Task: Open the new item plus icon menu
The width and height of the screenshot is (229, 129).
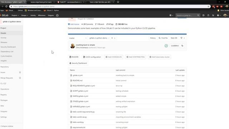Action: 171,15
